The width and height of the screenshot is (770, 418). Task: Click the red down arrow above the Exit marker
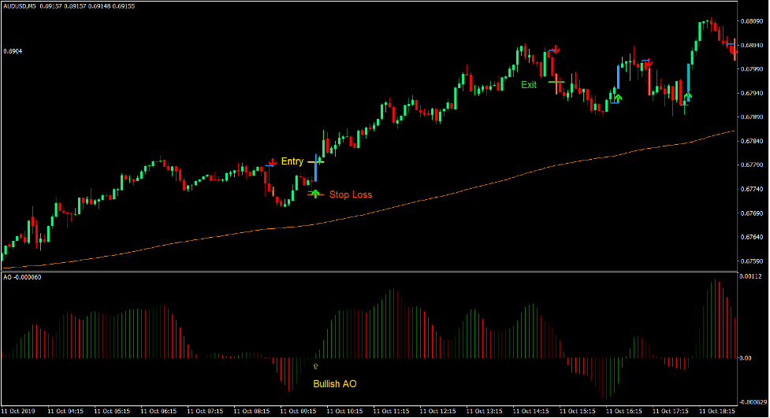coord(555,50)
